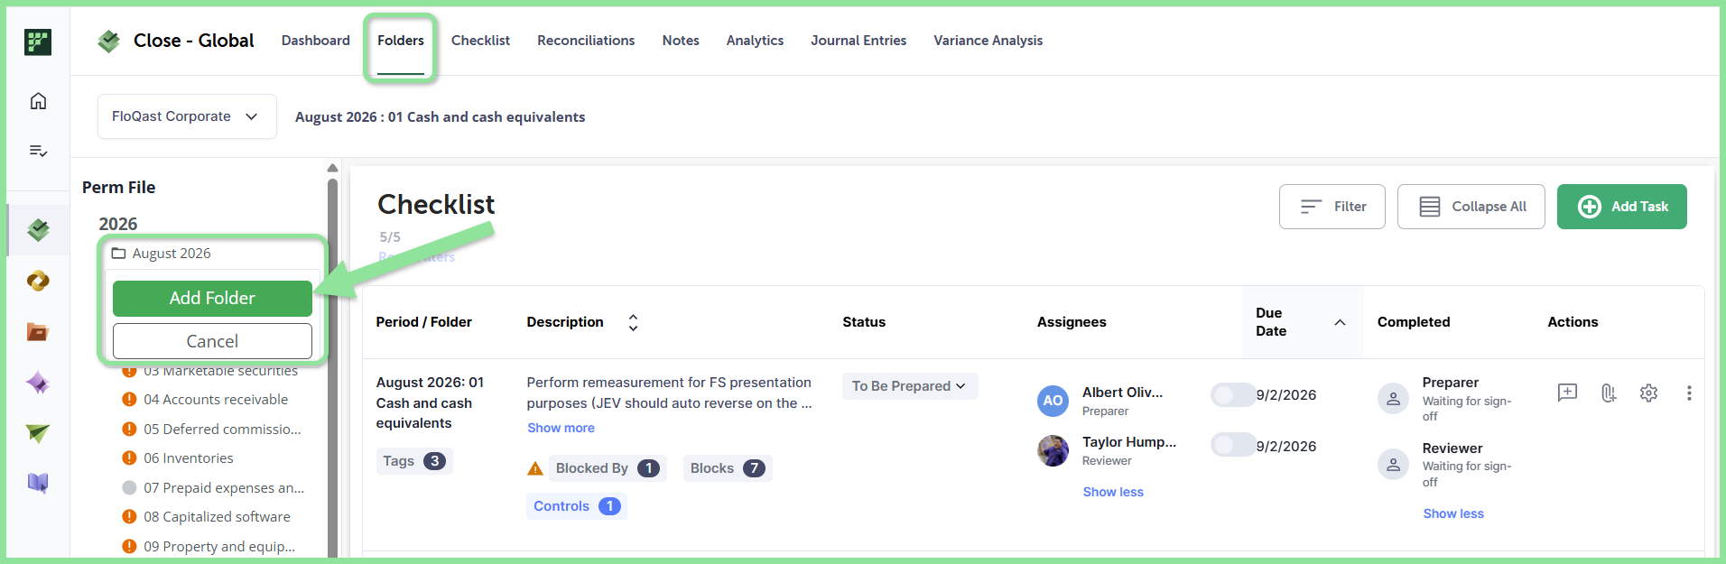The image size is (1726, 564).
Task: Open the green paper plane module icon
Action: [38, 434]
